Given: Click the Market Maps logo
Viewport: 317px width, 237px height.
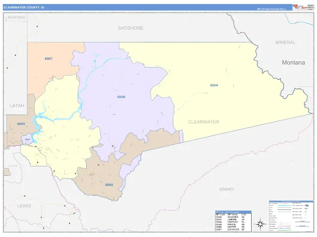Looking at the screenshot, I should pos(300,7).
